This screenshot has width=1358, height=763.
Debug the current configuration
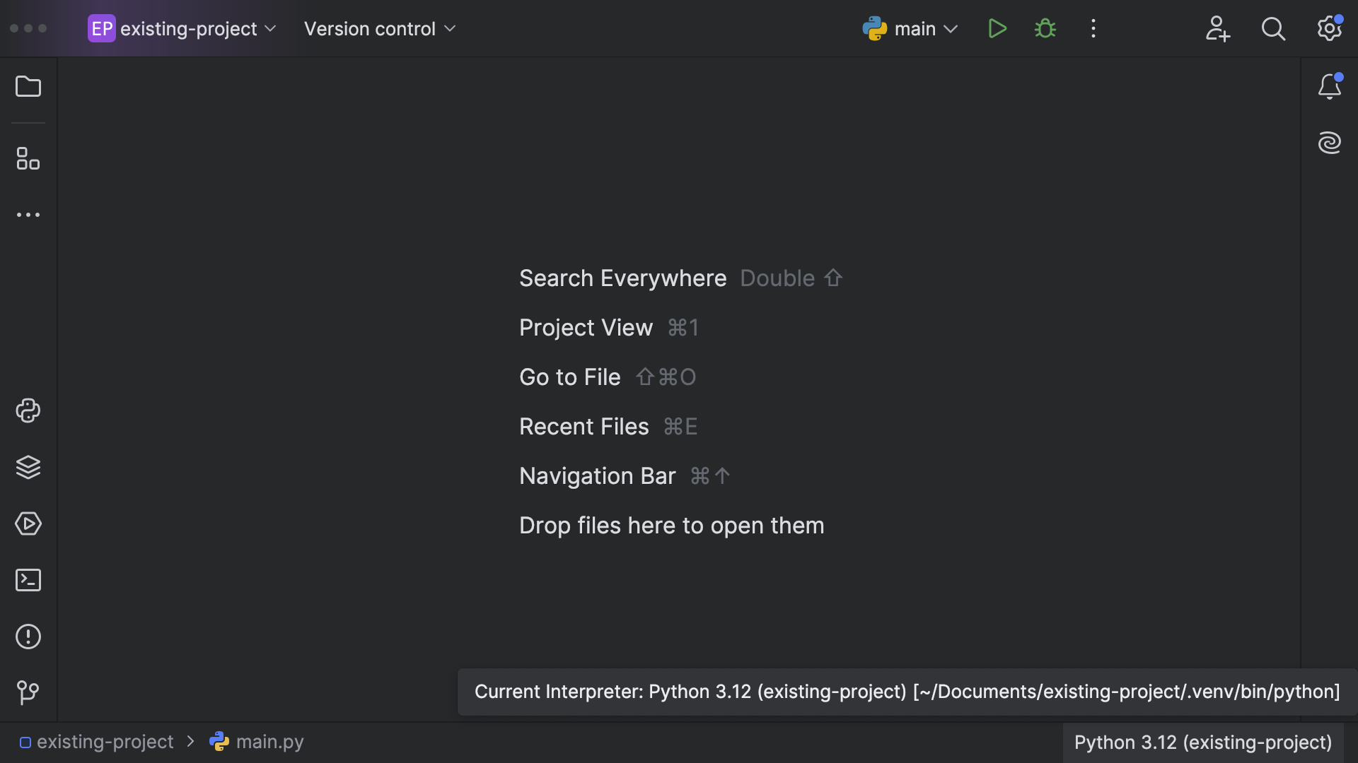pos(1045,28)
